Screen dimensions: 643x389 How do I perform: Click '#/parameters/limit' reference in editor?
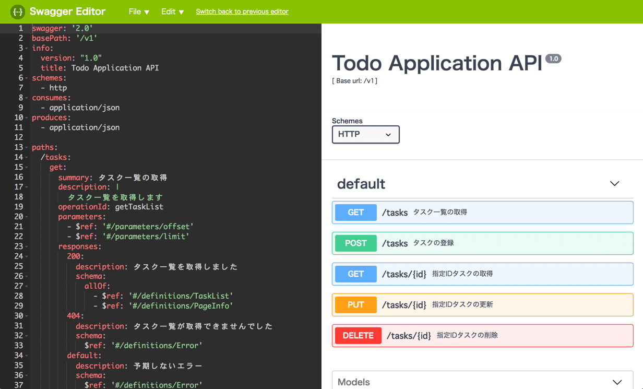click(146, 237)
